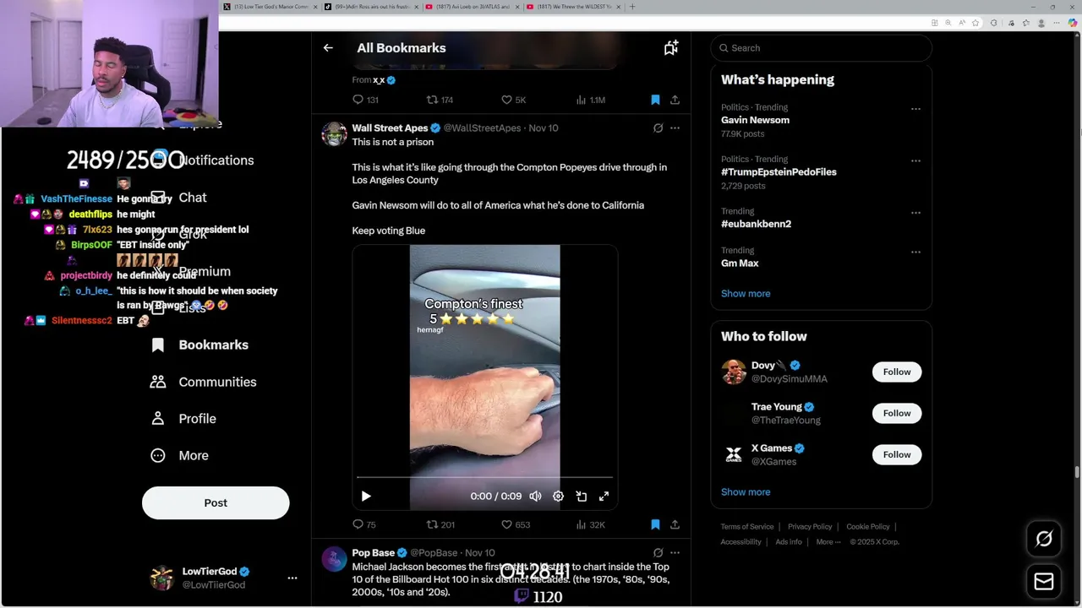Show more under Who to follow
Viewport: 1082px width, 608px height.
pyautogui.click(x=746, y=492)
